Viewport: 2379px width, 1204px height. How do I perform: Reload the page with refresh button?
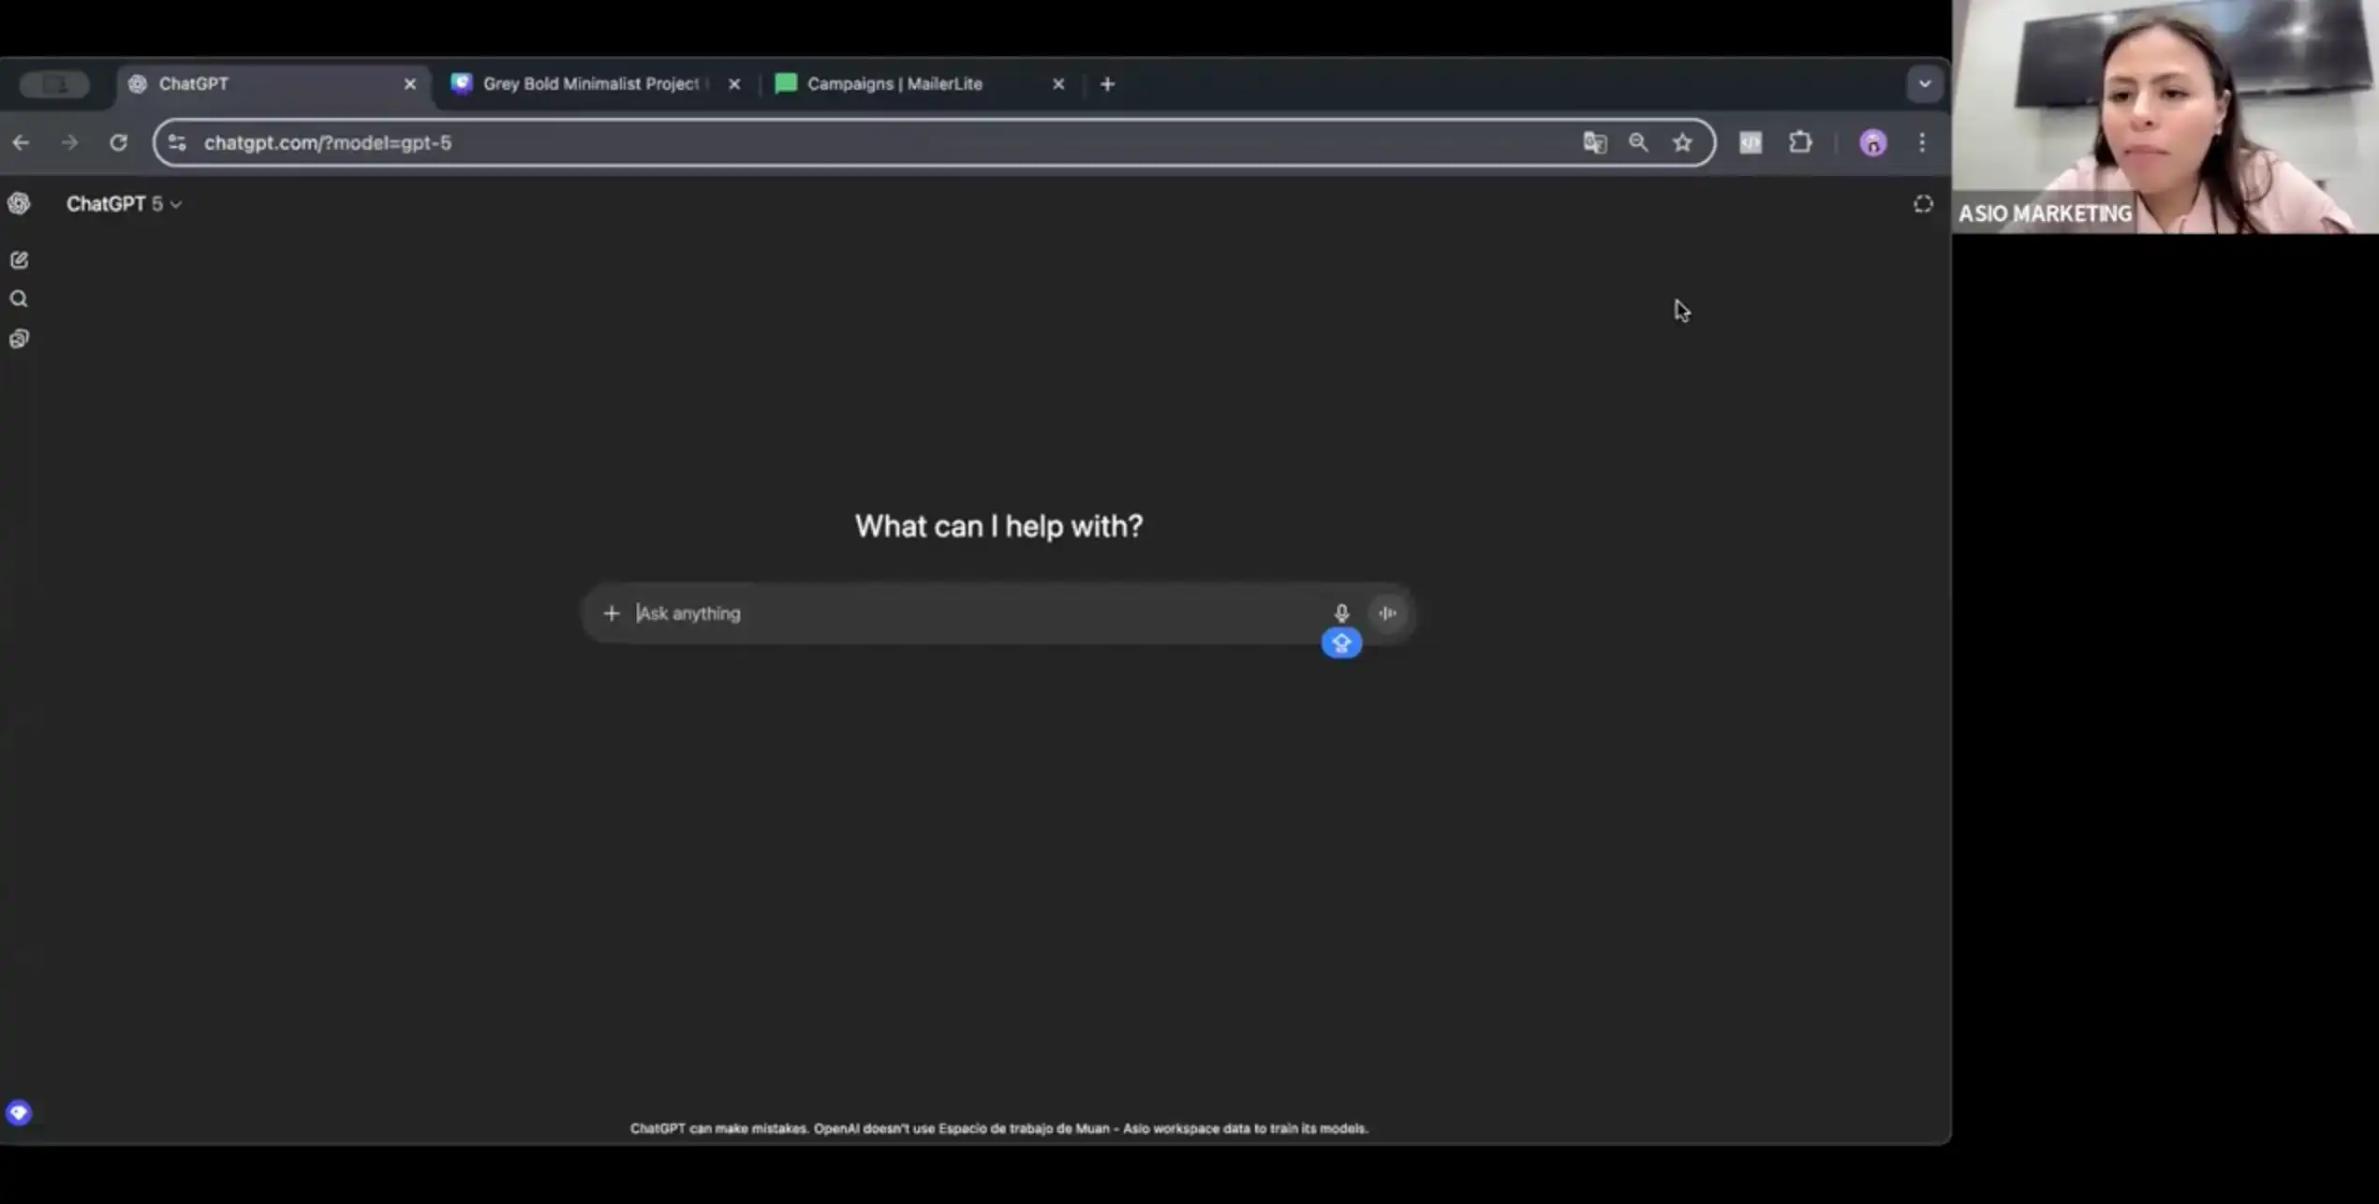118,142
